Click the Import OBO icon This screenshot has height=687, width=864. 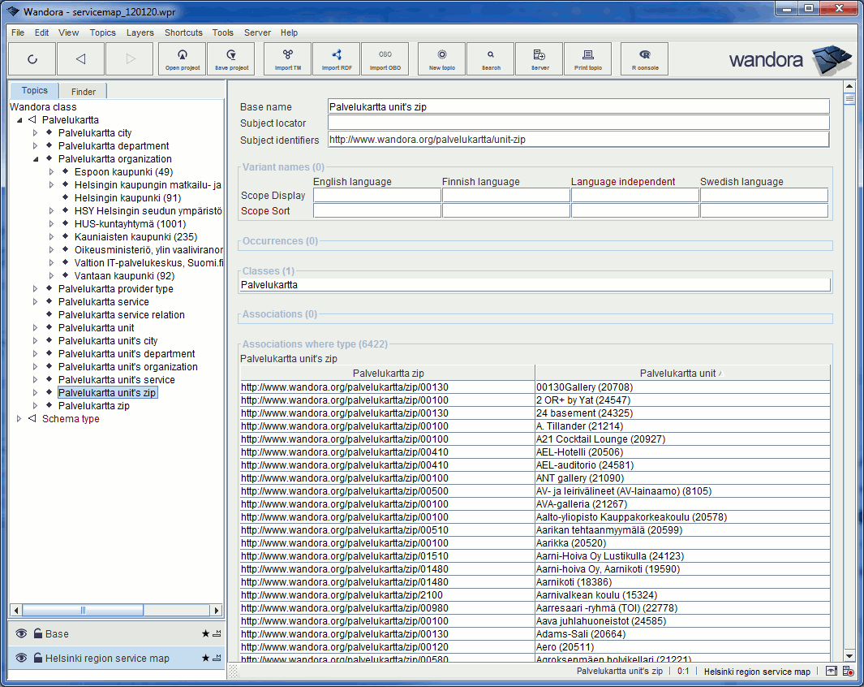pyautogui.click(x=385, y=58)
